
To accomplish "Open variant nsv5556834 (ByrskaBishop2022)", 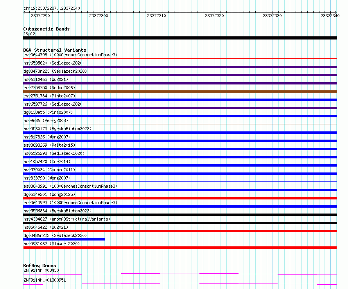I will [57, 211].
